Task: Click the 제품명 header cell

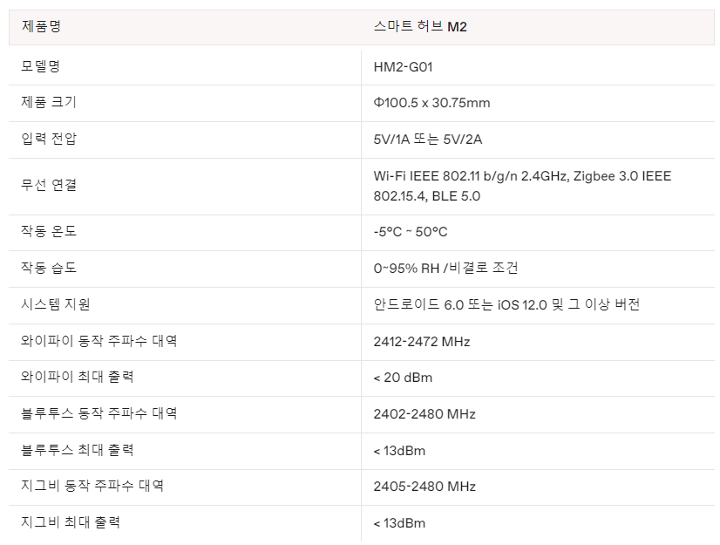Action: click(x=41, y=27)
